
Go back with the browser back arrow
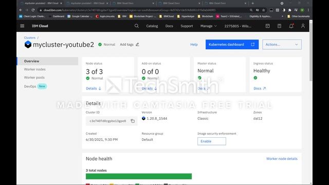(21, 10)
